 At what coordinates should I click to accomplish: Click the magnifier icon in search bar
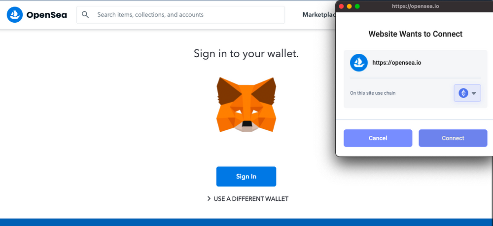click(85, 15)
